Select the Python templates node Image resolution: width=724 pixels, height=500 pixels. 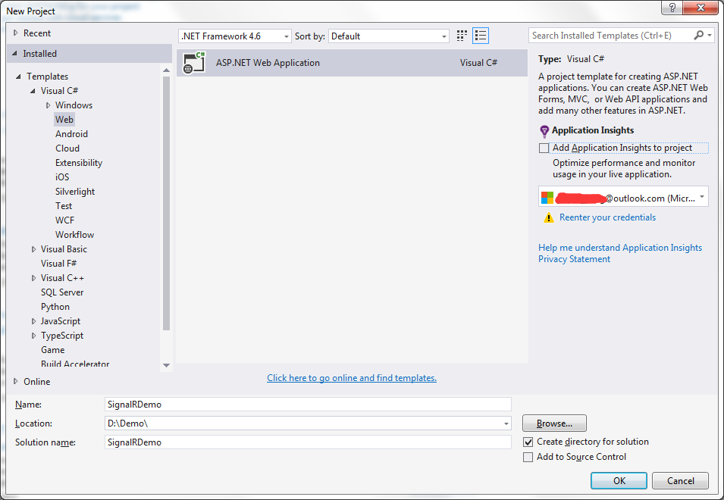55,307
